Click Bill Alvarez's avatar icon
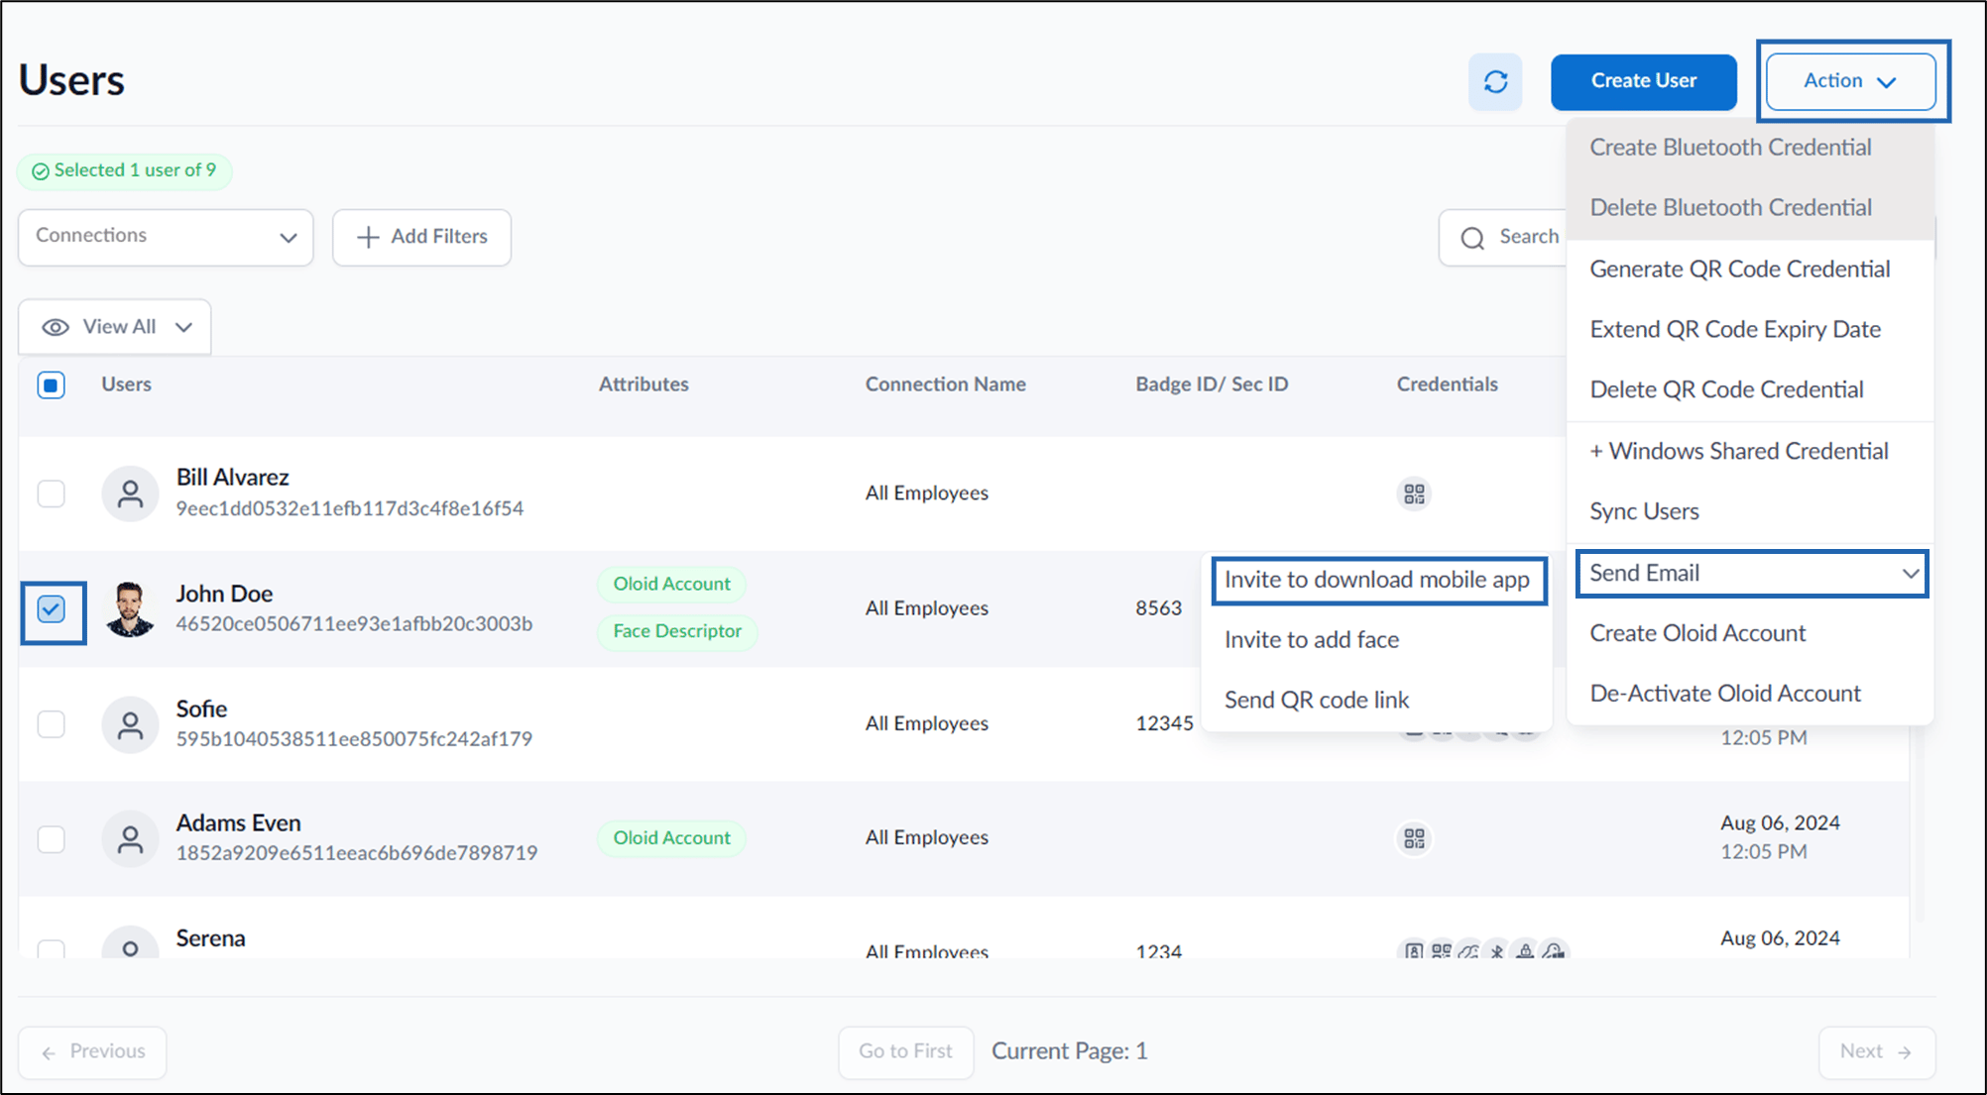The height and width of the screenshot is (1095, 1987). (130, 493)
